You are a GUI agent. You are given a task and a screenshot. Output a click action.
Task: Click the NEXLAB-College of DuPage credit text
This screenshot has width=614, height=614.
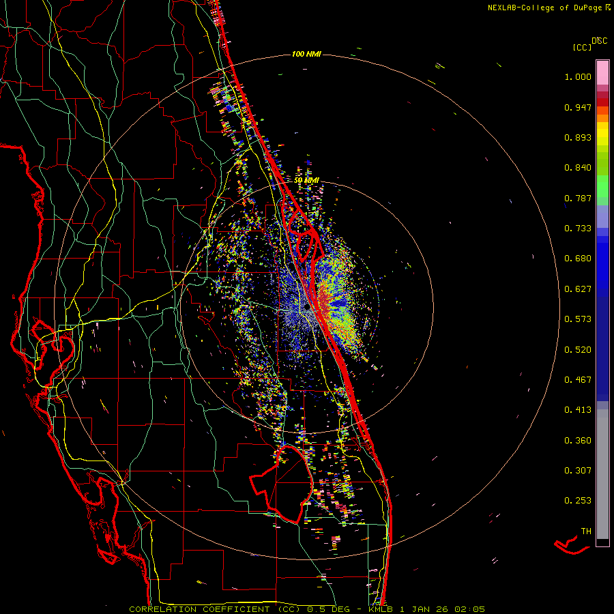click(549, 8)
